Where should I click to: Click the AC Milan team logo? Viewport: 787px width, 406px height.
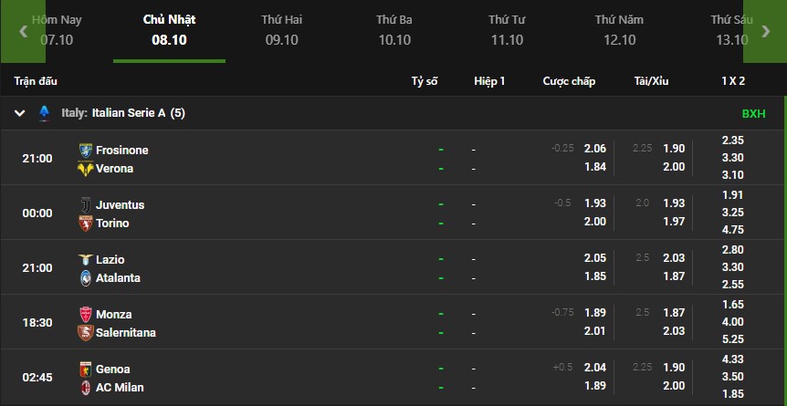coord(85,387)
